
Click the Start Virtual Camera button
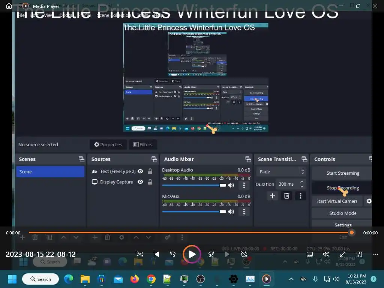pos(337,201)
